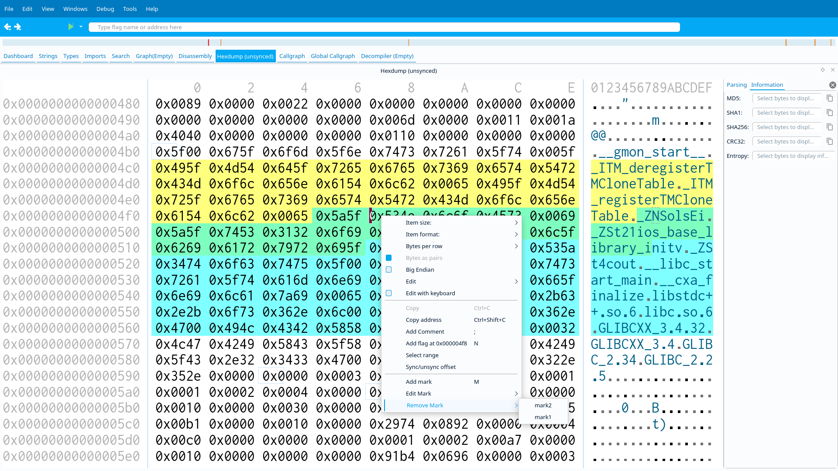838x471 pixels.
Task: Click the red marker in overview bar
Action: tap(209, 43)
